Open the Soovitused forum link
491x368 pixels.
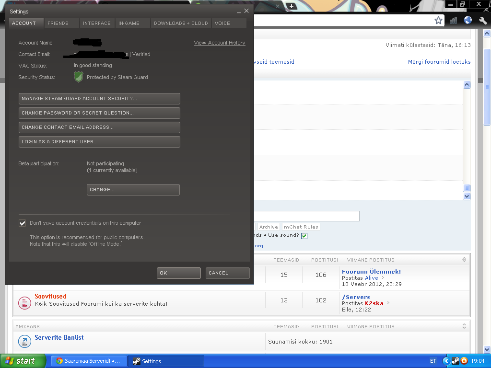point(50,296)
